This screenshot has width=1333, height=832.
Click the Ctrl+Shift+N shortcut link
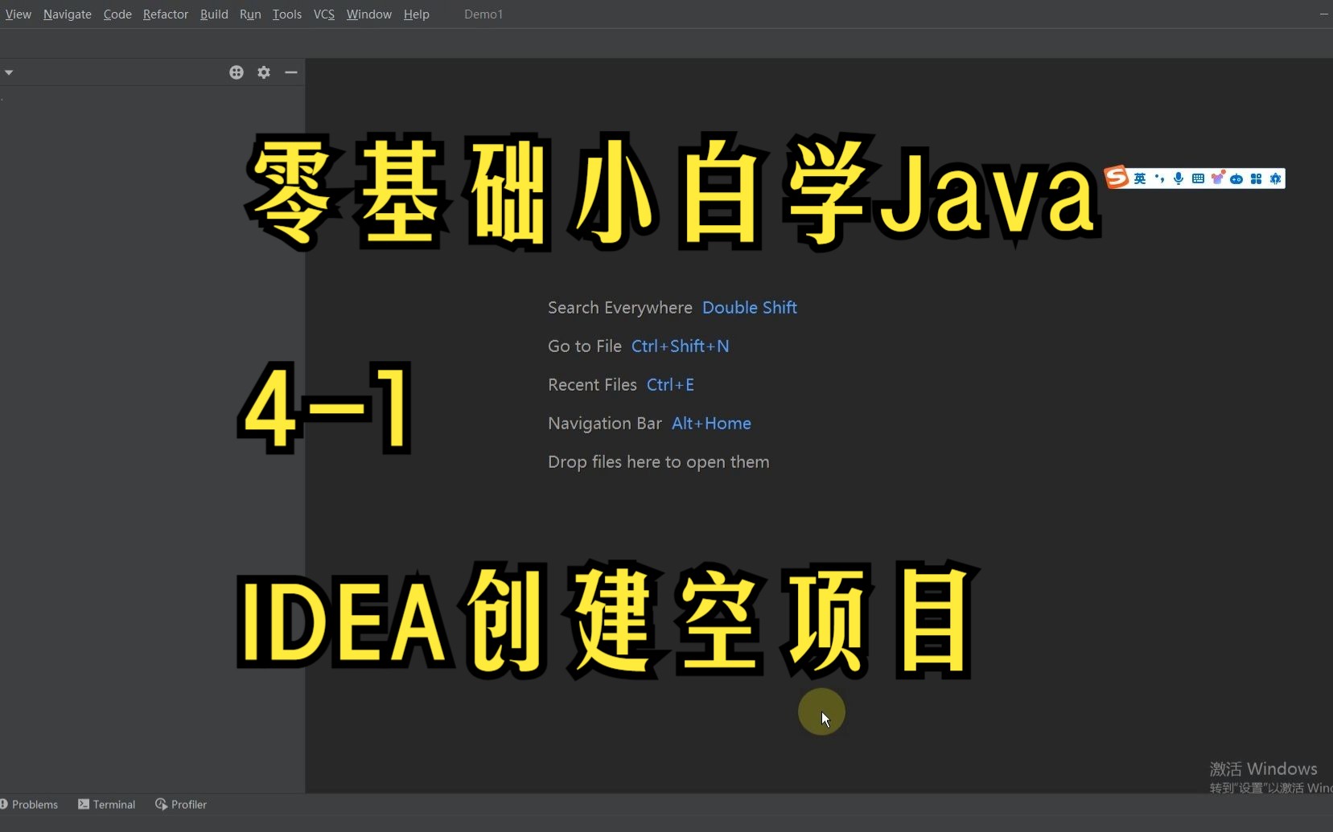click(681, 346)
